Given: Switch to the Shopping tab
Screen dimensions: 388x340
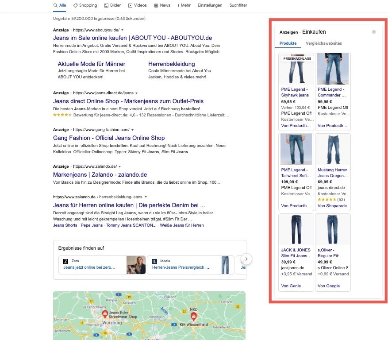Looking at the screenshot, I should [x=85, y=5].
